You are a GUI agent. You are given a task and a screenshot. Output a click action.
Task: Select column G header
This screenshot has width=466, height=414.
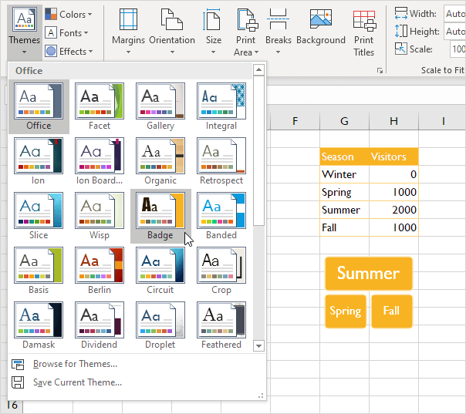(344, 121)
